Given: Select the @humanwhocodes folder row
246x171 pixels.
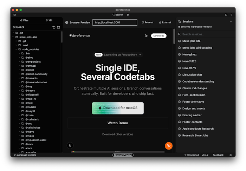Looking at the screenshot, I should coord(37,82).
